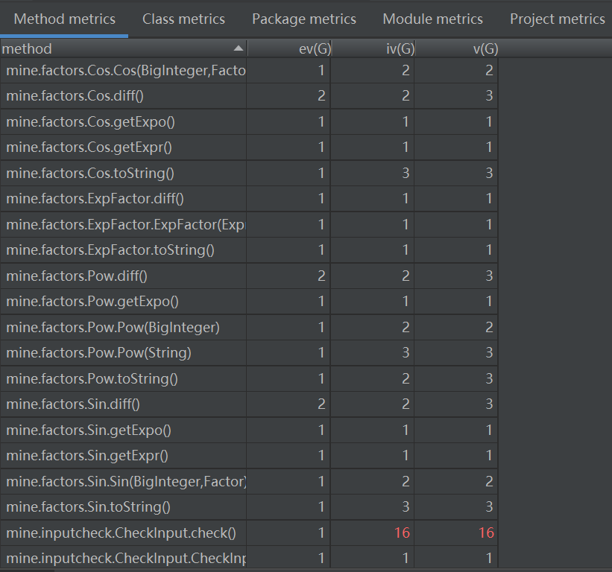Sort by the iv(G) column header
The width and height of the screenshot is (612, 572).
(373, 48)
